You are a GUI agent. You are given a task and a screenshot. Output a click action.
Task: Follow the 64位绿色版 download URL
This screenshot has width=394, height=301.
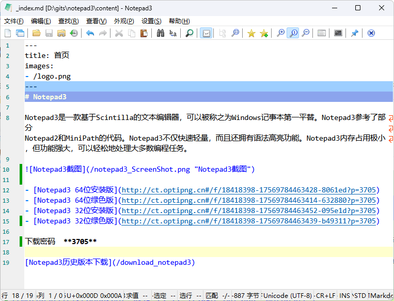[x=249, y=200]
